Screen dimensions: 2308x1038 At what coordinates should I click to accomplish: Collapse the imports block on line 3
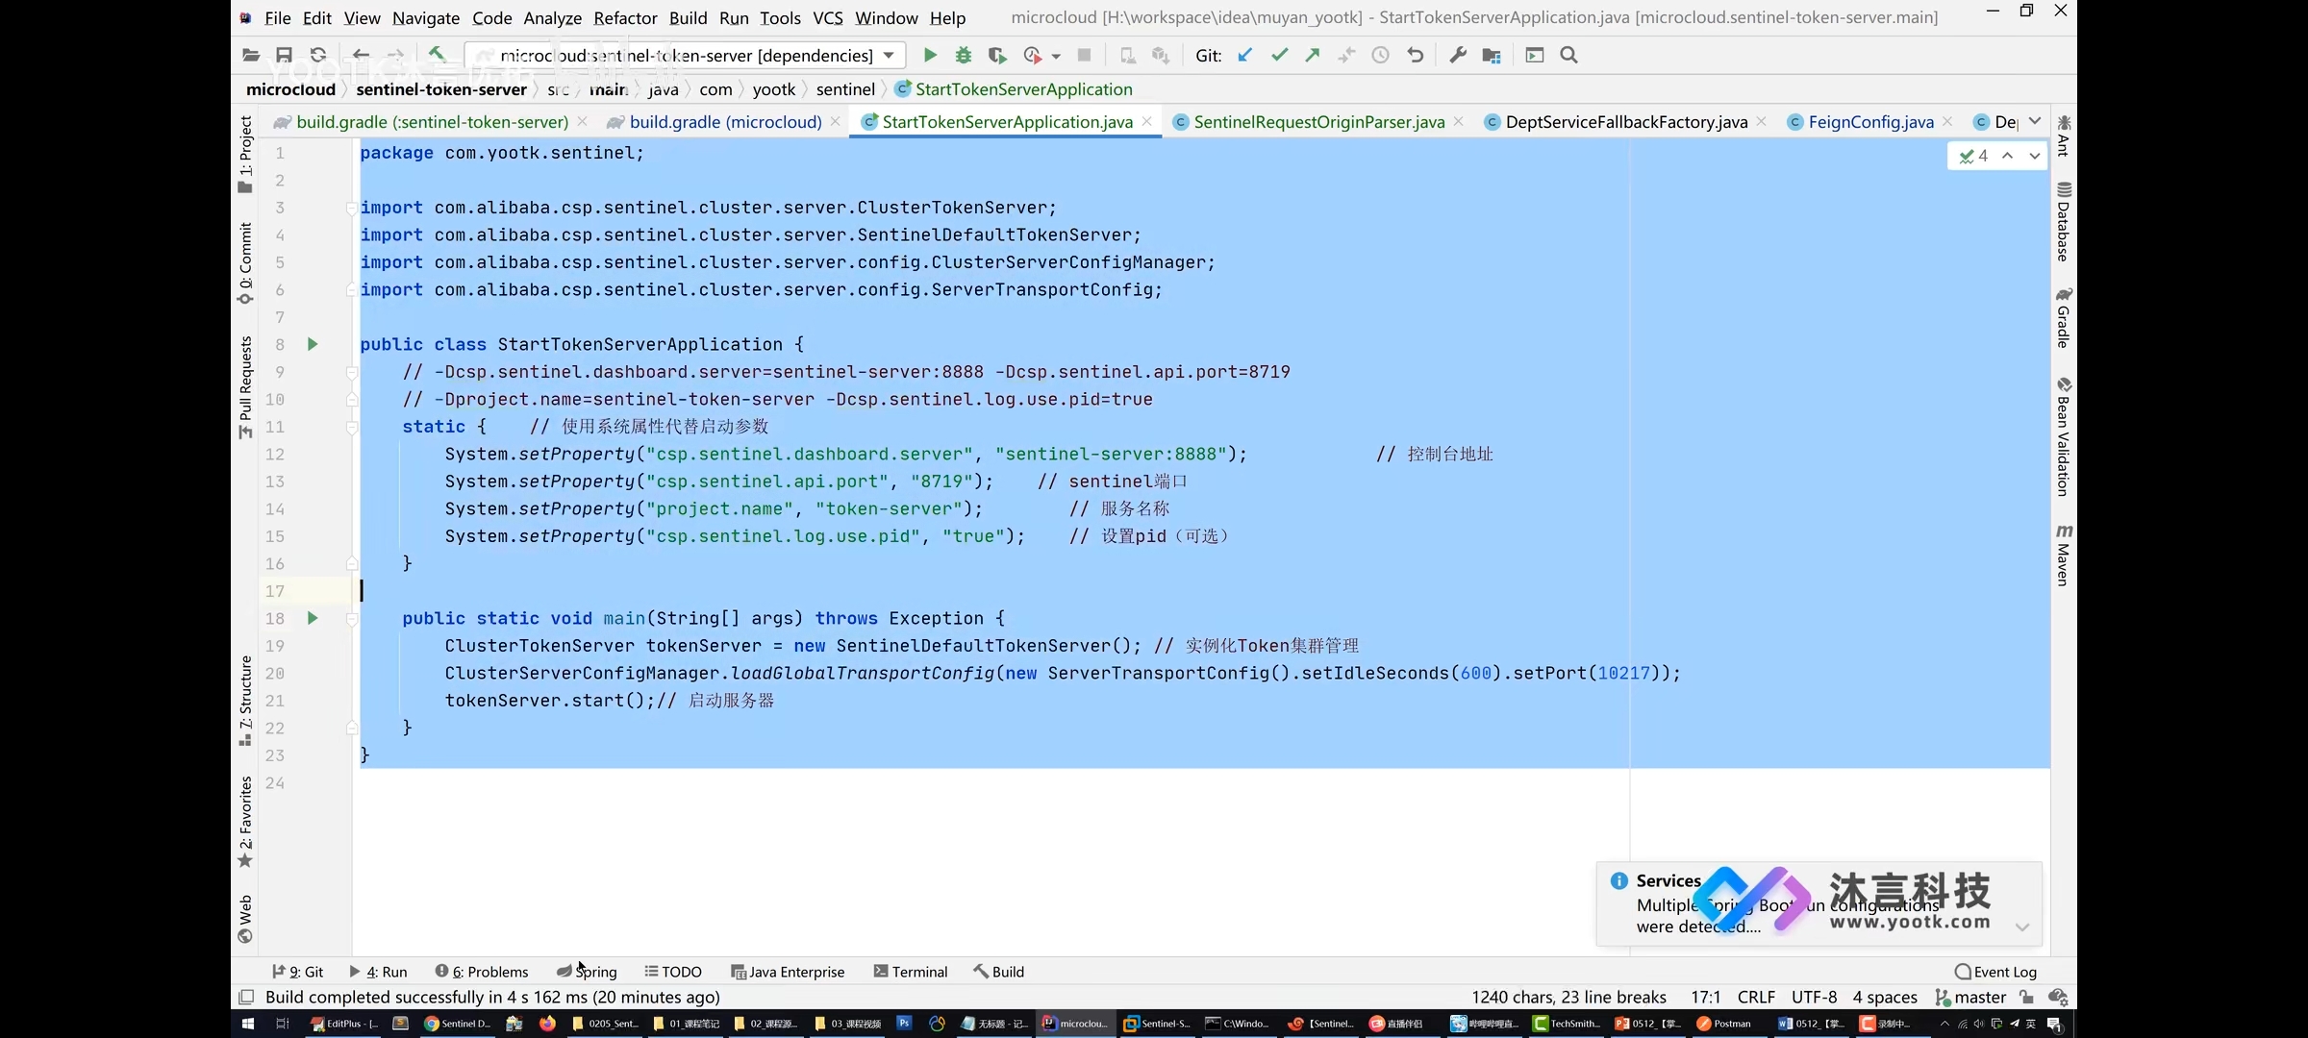352,208
